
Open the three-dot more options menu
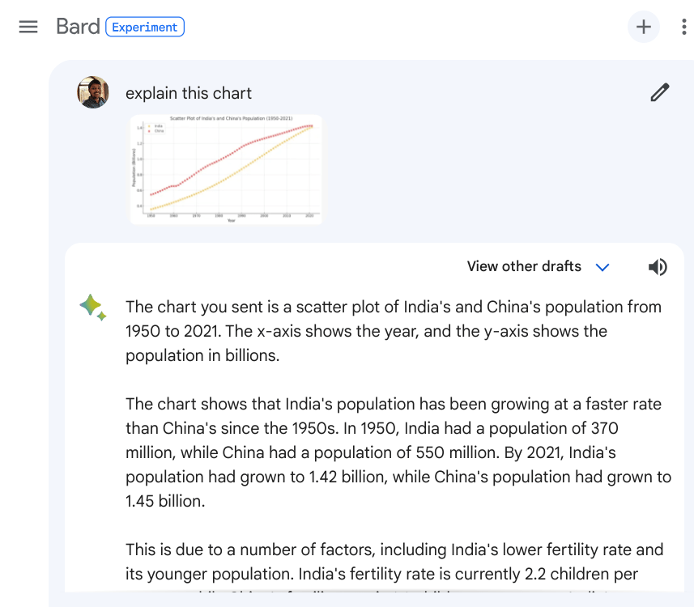[x=683, y=27]
